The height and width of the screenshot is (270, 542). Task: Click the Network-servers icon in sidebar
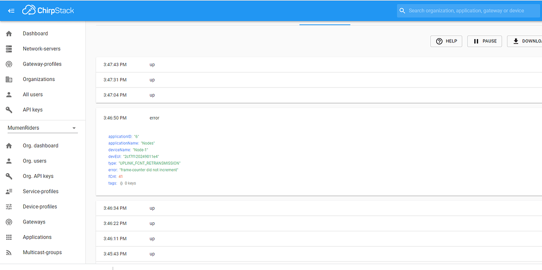(x=9, y=49)
